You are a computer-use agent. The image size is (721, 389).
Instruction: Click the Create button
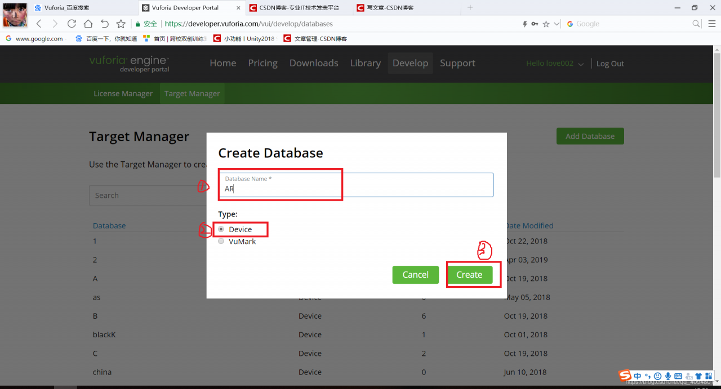tap(469, 274)
